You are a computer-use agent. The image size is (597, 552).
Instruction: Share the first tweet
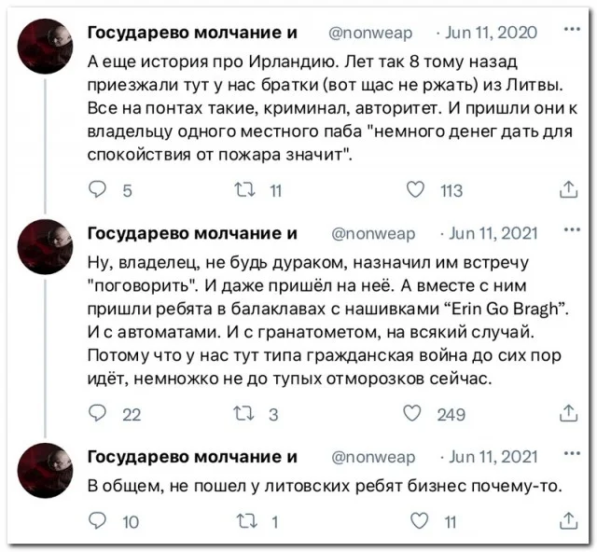coord(567,190)
